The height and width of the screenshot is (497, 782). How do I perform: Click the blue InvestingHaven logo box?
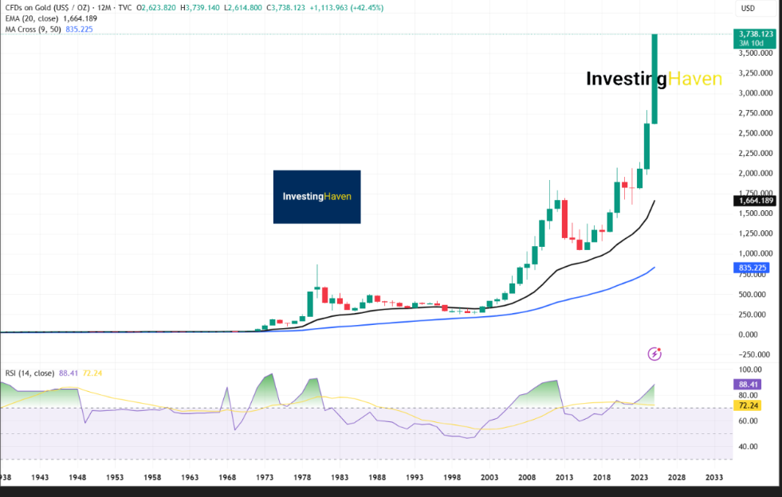point(316,196)
